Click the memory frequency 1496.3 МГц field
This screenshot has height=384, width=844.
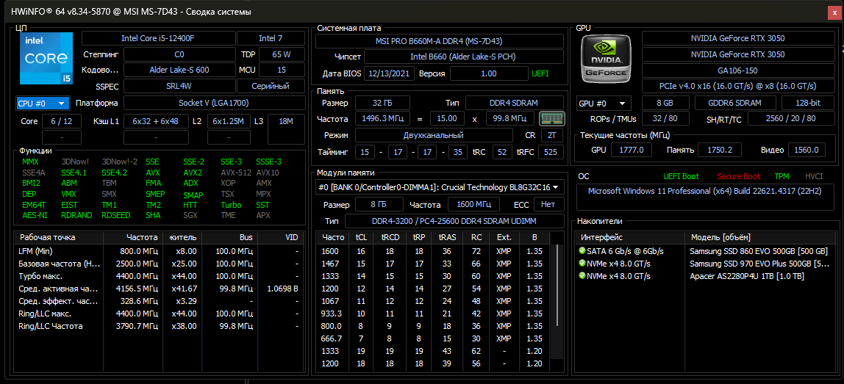[x=383, y=118]
